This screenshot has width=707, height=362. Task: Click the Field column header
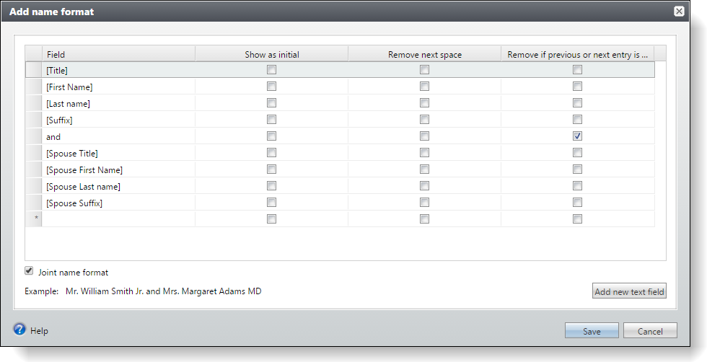point(118,54)
